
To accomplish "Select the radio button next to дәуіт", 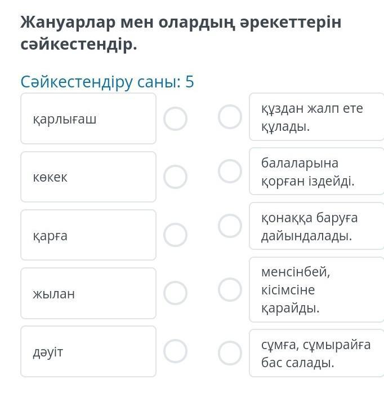I will tap(175, 351).
